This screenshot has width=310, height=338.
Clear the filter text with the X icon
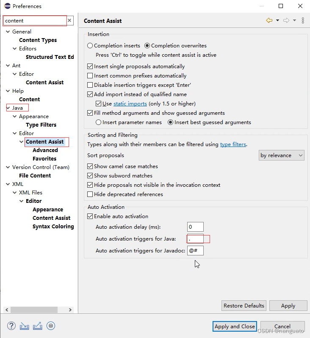point(69,20)
